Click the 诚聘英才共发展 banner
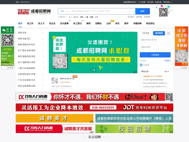 pyautogui.click(x=55, y=129)
